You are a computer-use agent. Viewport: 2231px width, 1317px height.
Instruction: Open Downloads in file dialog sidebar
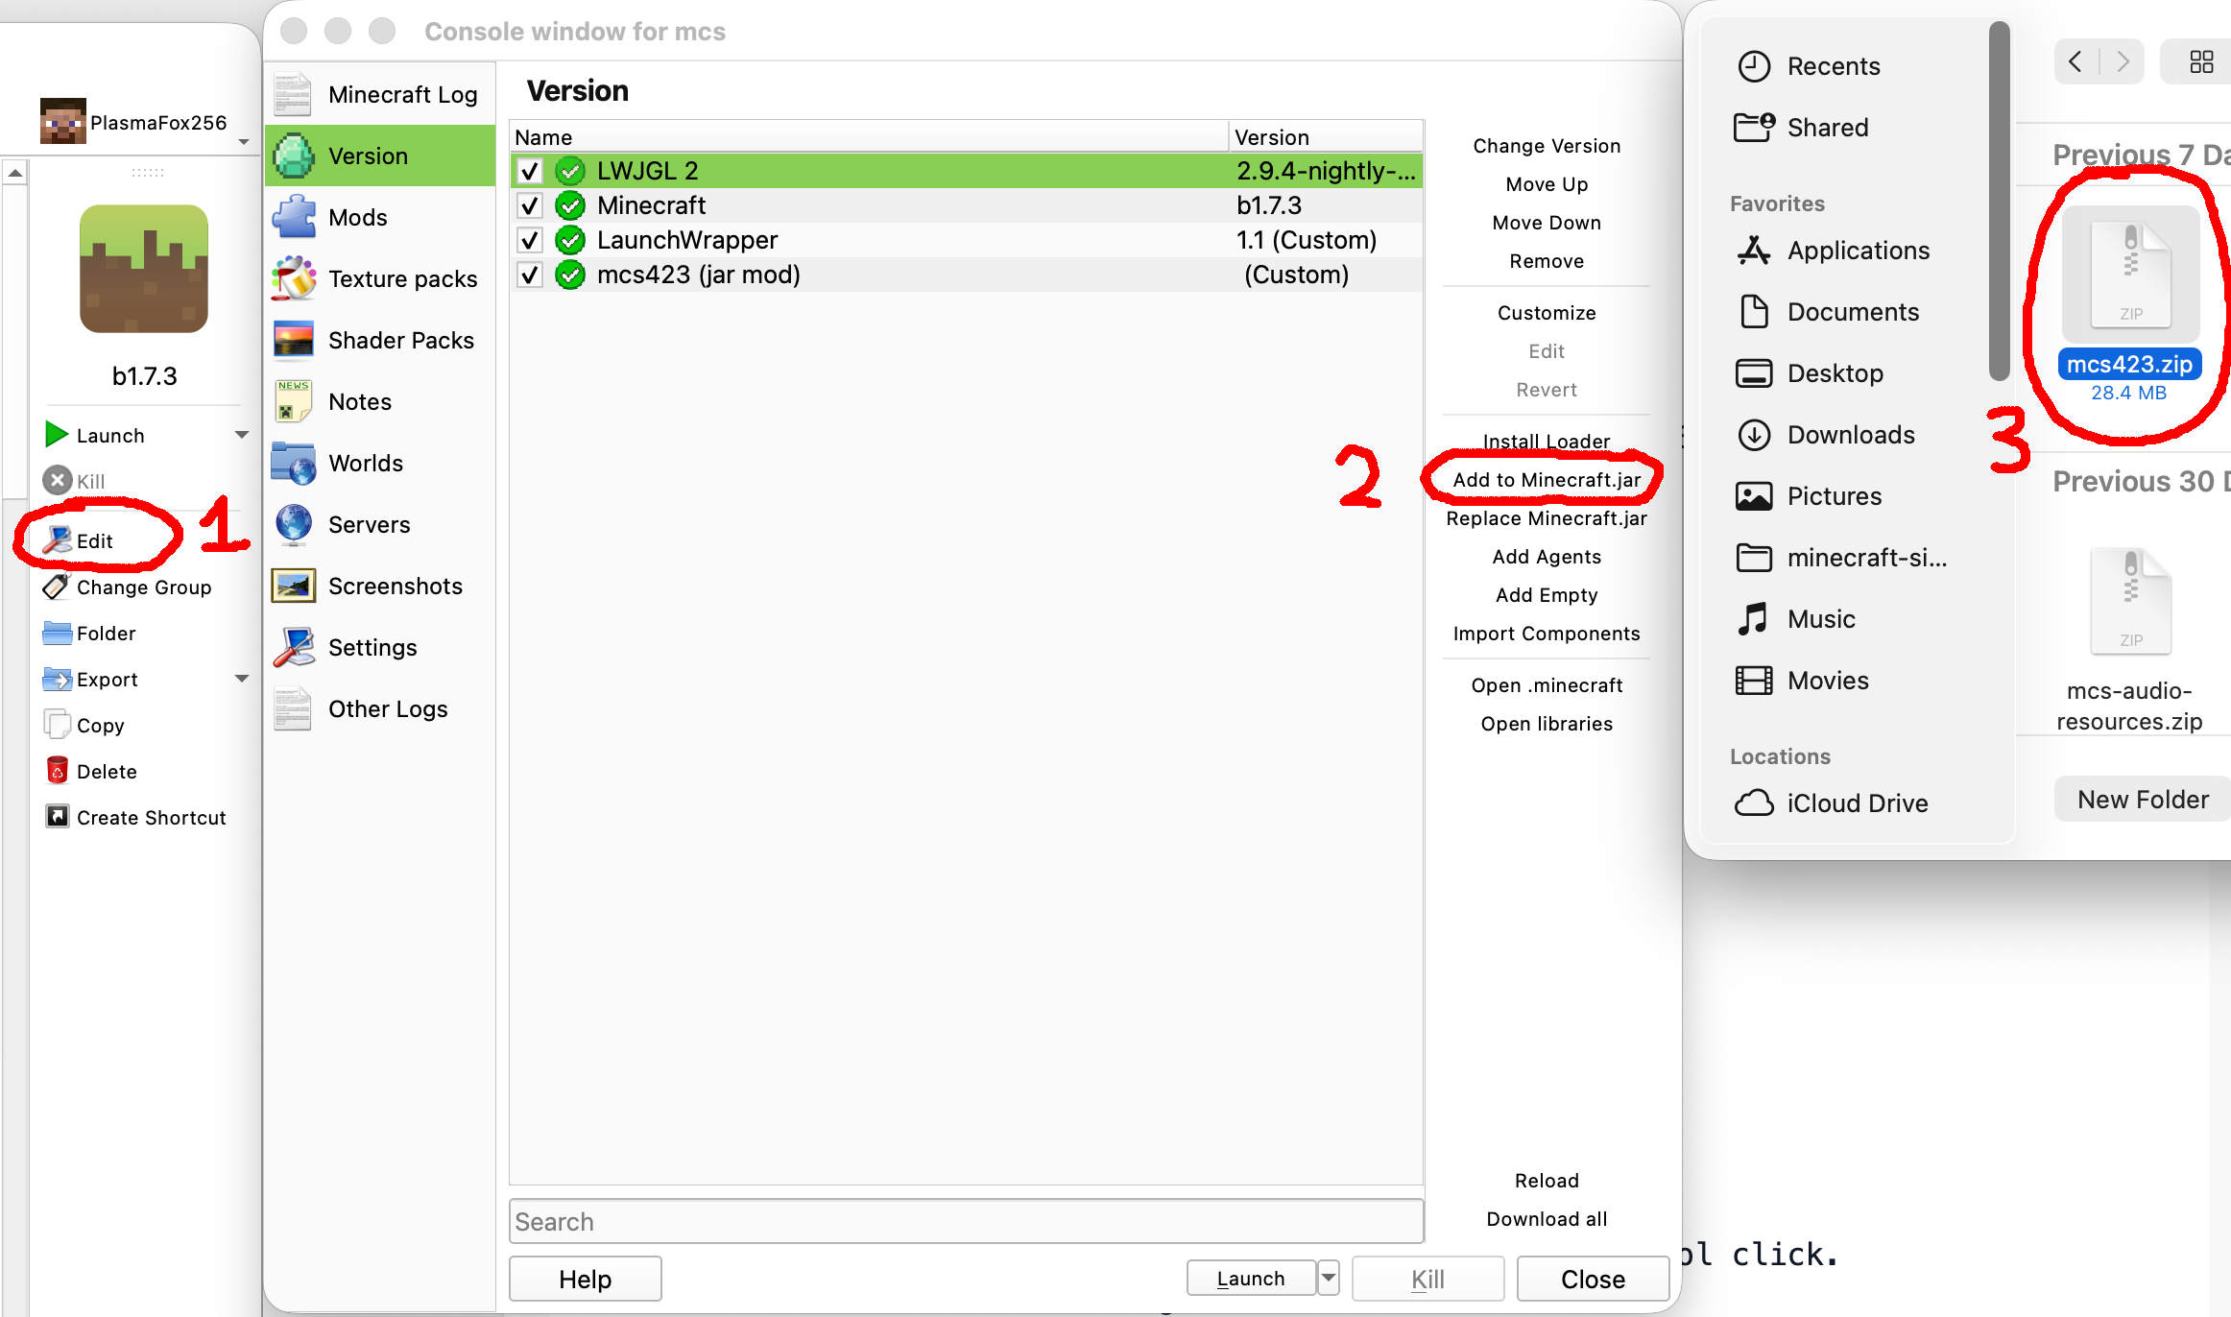coord(1826,435)
